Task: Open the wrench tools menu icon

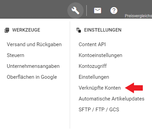Action: [x=75, y=11]
